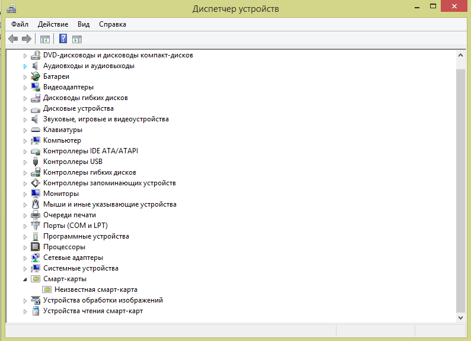Expand the Процессоры node
471x341 pixels.
25,247
